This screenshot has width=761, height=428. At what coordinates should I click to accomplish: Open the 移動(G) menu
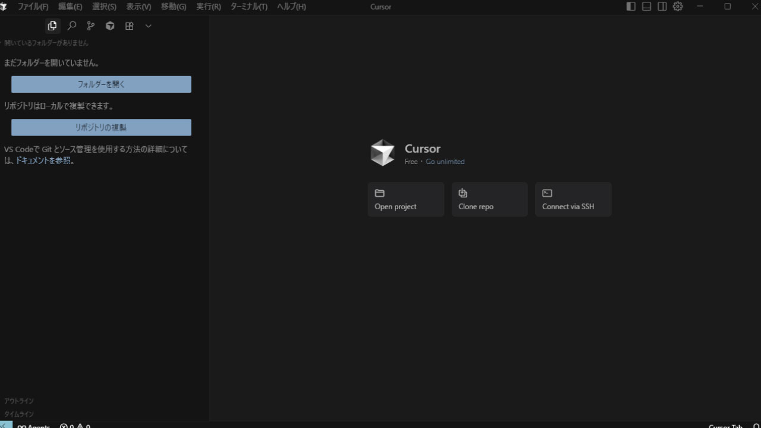click(173, 7)
